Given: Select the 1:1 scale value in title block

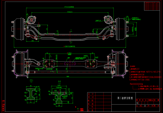Looking at the screenshot, I should (145, 106).
